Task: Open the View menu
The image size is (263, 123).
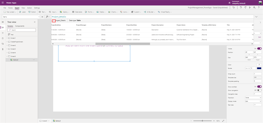Action: click(23, 8)
